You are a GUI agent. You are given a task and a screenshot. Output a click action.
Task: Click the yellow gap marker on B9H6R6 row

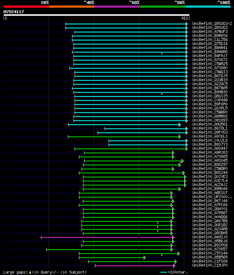pos(162,53)
